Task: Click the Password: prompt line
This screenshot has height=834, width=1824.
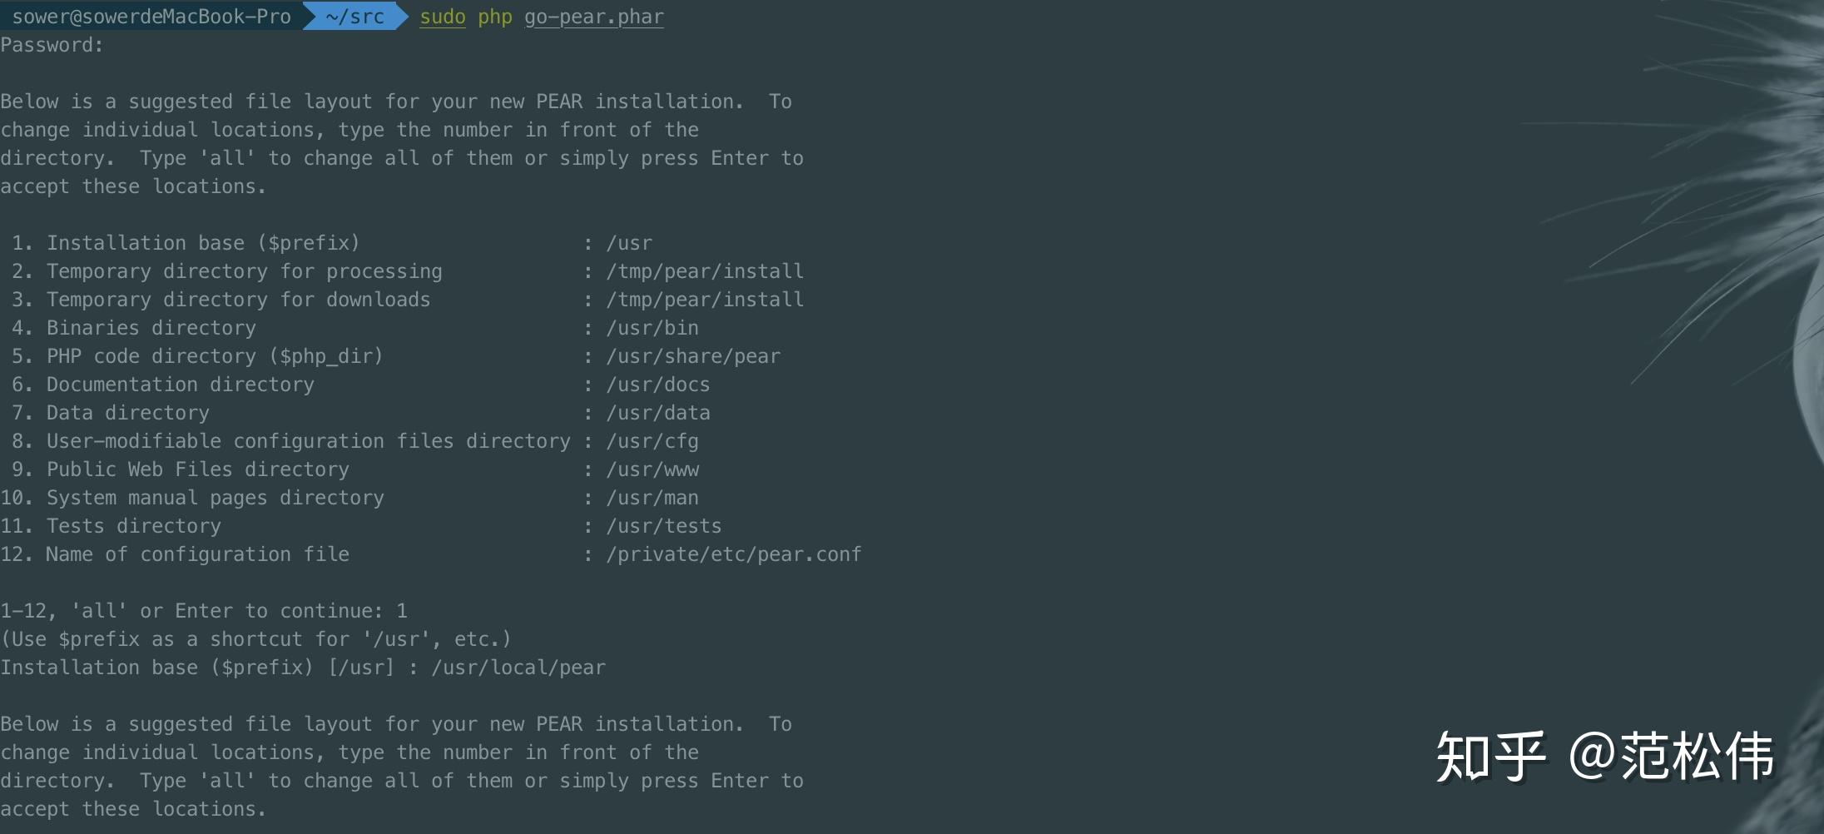Action: [52, 45]
